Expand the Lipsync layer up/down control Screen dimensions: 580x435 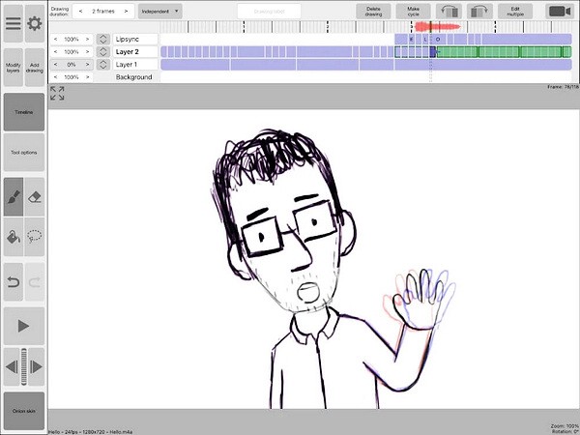[103, 40]
